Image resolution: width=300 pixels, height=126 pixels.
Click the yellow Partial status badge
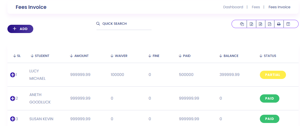[x=273, y=75]
